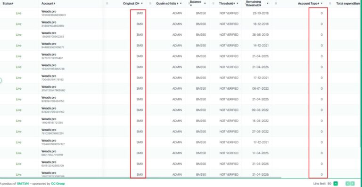Screen dimensions: 362x187
Task: Go to next page with right arrow
Action: coord(353,184)
